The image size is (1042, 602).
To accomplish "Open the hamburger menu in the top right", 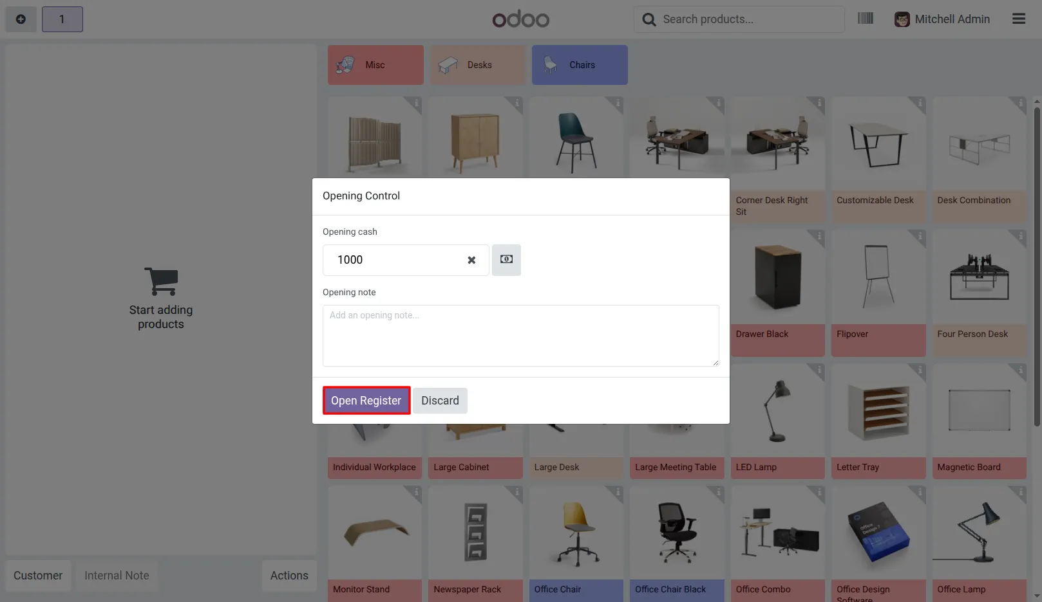I will pyautogui.click(x=1019, y=19).
